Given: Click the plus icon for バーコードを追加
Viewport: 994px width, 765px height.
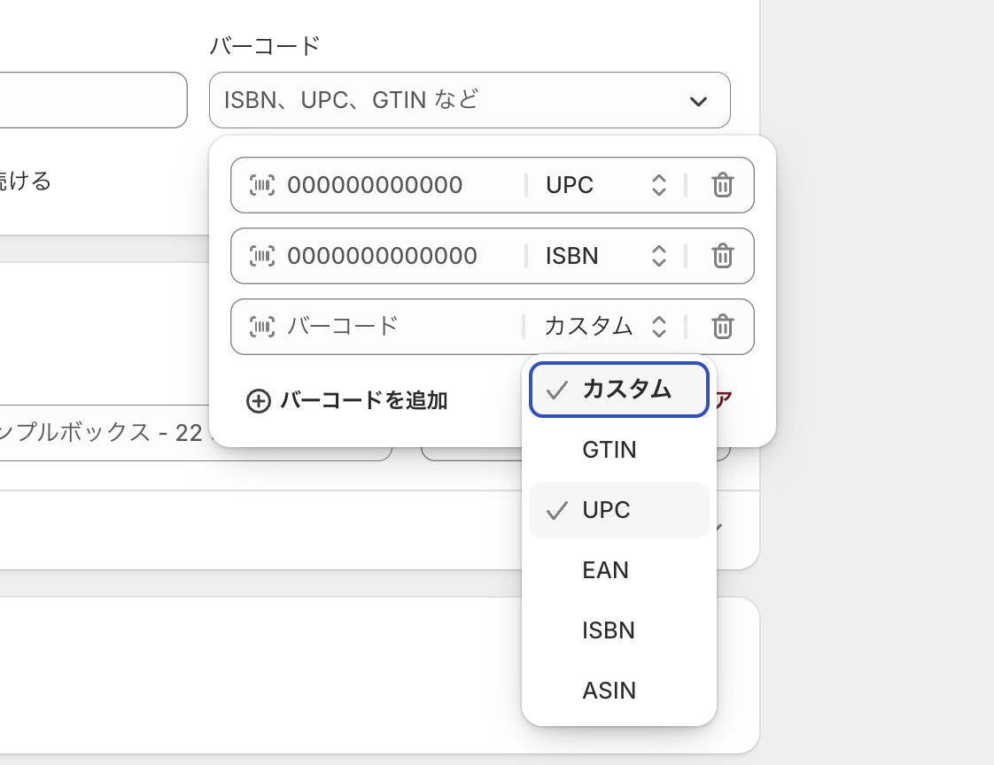Looking at the screenshot, I should click(x=259, y=401).
